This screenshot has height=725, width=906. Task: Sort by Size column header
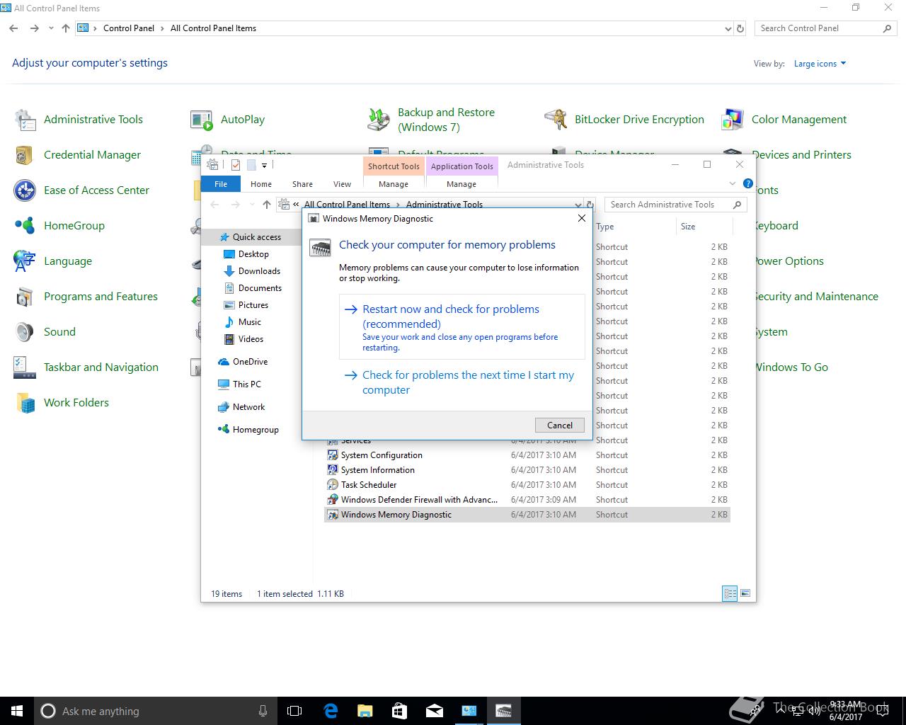pos(704,227)
